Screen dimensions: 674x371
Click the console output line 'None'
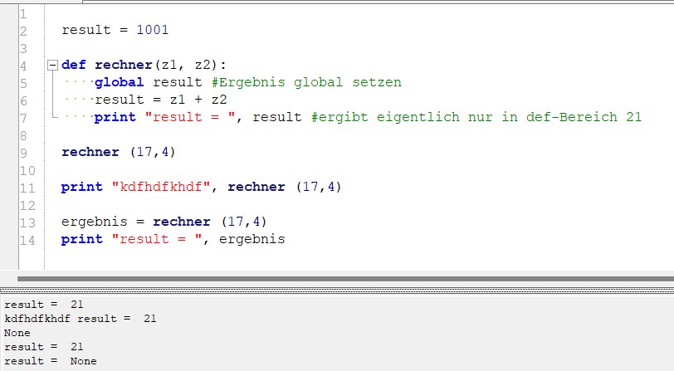pyautogui.click(x=17, y=333)
